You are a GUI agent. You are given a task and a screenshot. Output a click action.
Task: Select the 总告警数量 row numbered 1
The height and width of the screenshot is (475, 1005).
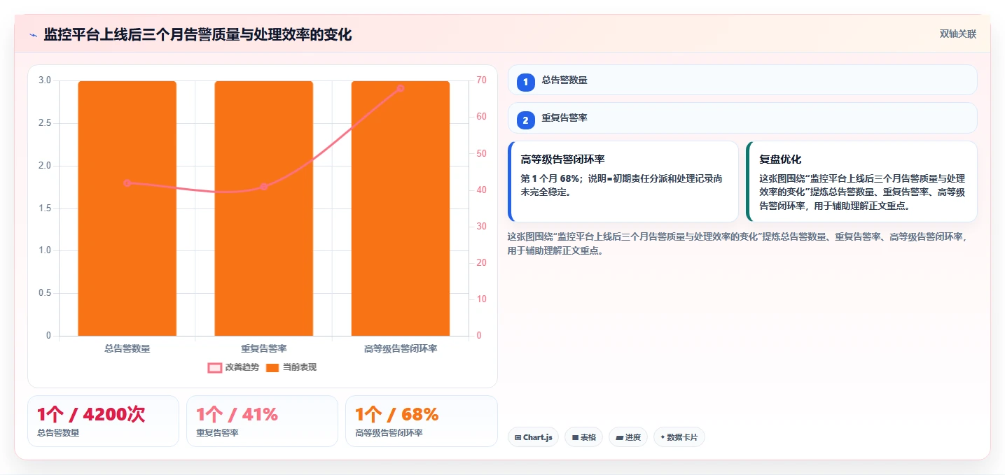click(742, 80)
